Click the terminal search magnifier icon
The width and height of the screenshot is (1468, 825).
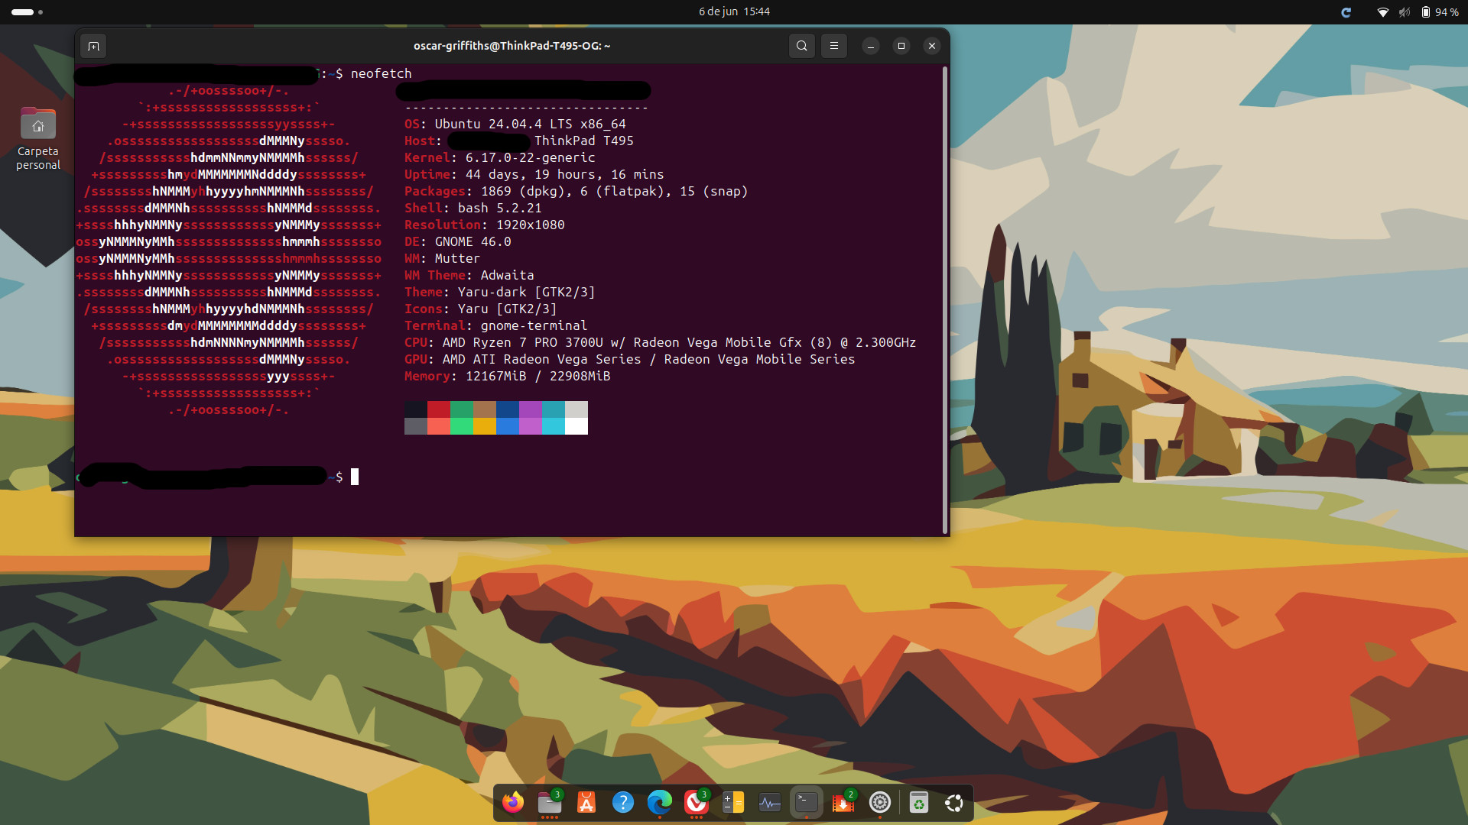click(x=801, y=46)
